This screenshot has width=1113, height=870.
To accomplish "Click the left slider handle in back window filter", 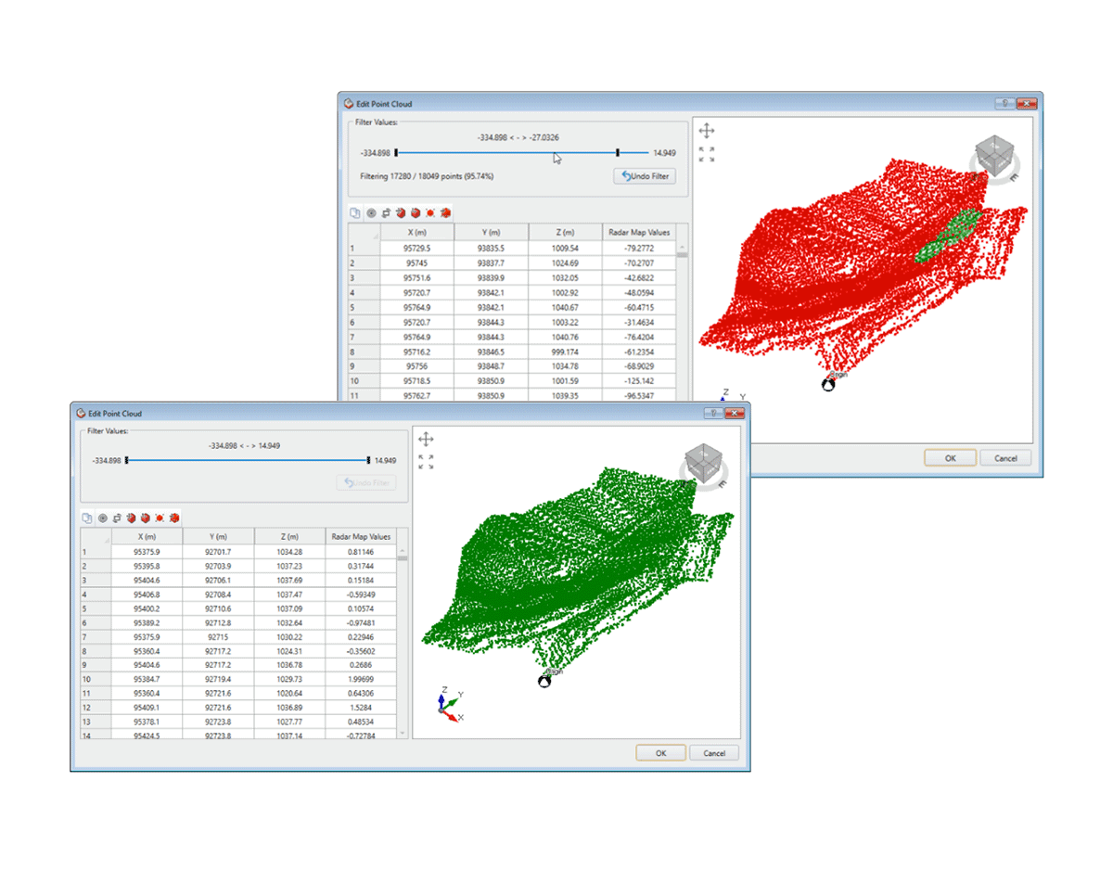I will coord(396,152).
